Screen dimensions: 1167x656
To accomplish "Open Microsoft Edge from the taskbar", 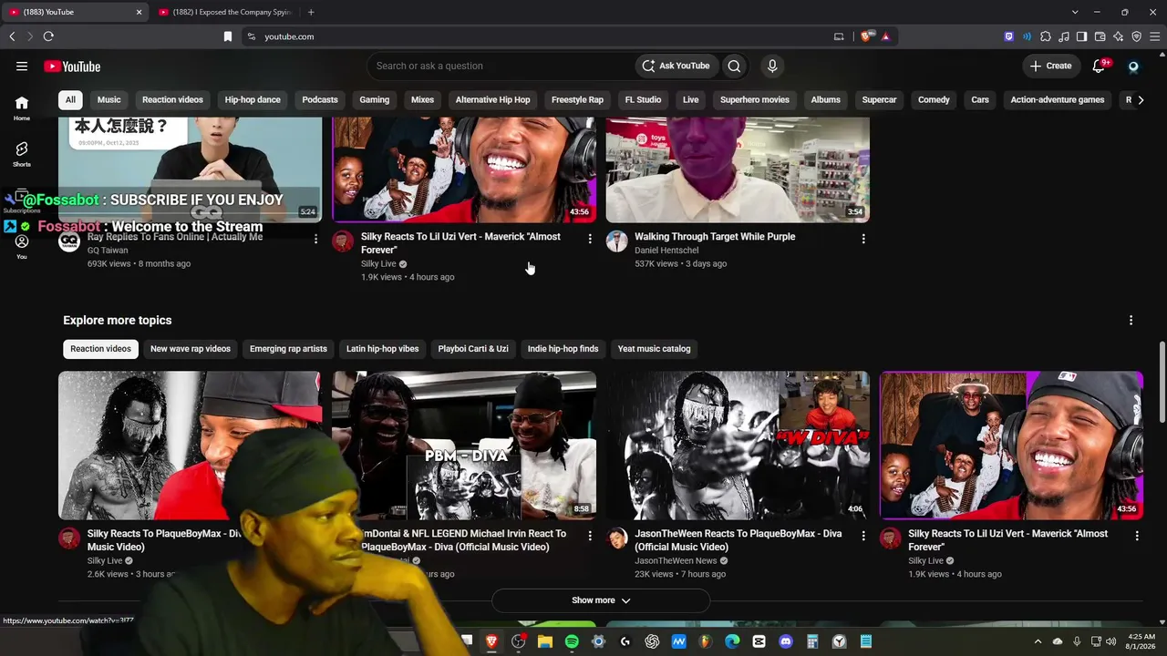I will (732, 641).
